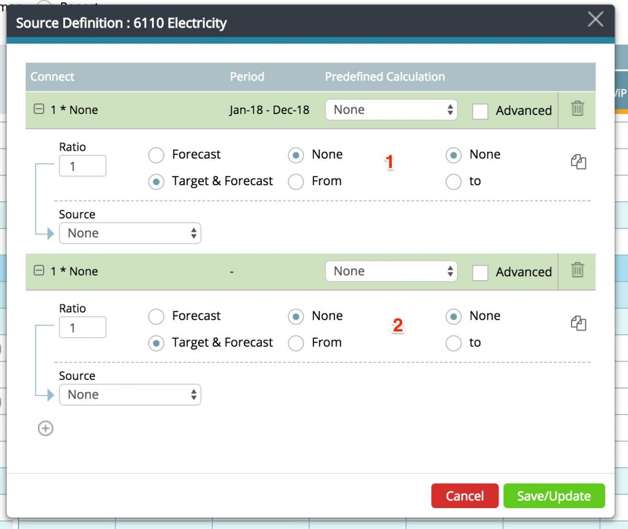Enable the Advanced checkbox in first row

(480, 111)
